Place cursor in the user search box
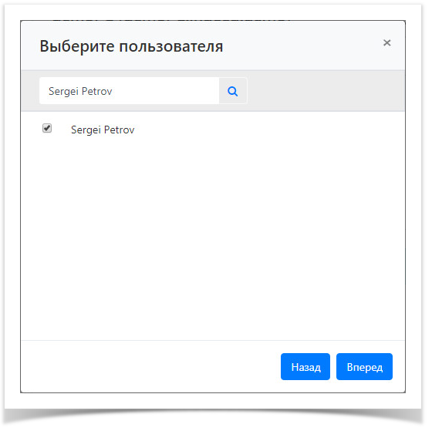Screen dimensions: 432x431 click(130, 92)
